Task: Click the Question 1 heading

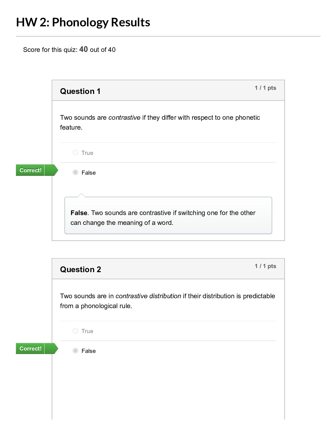Action: coord(80,91)
